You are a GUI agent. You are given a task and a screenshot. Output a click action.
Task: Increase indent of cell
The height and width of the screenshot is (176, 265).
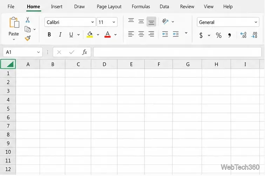(x=176, y=34)
